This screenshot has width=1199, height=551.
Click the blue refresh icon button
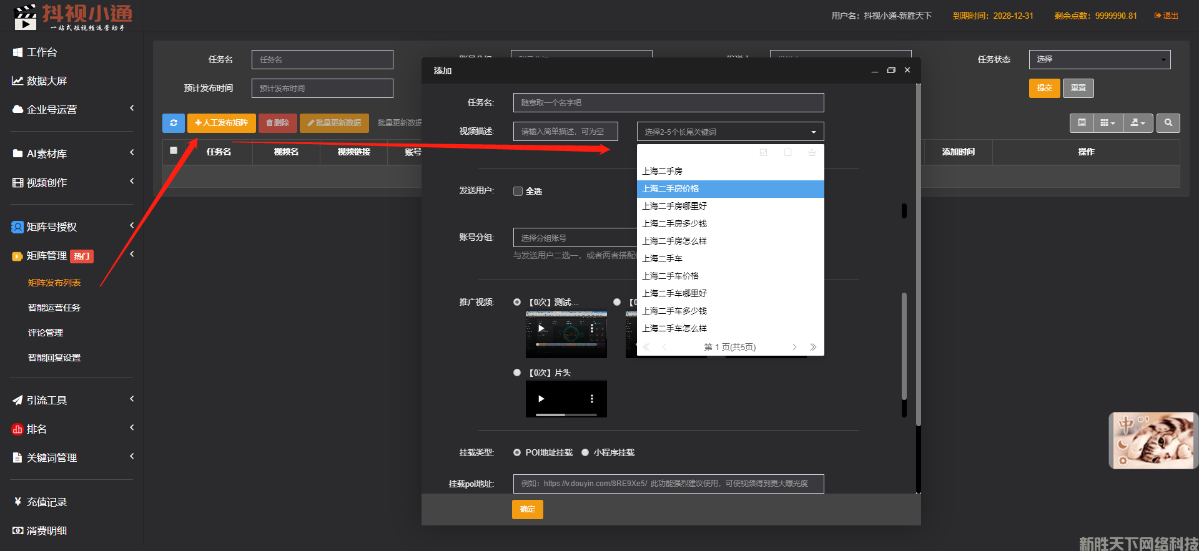coord(173,123)
